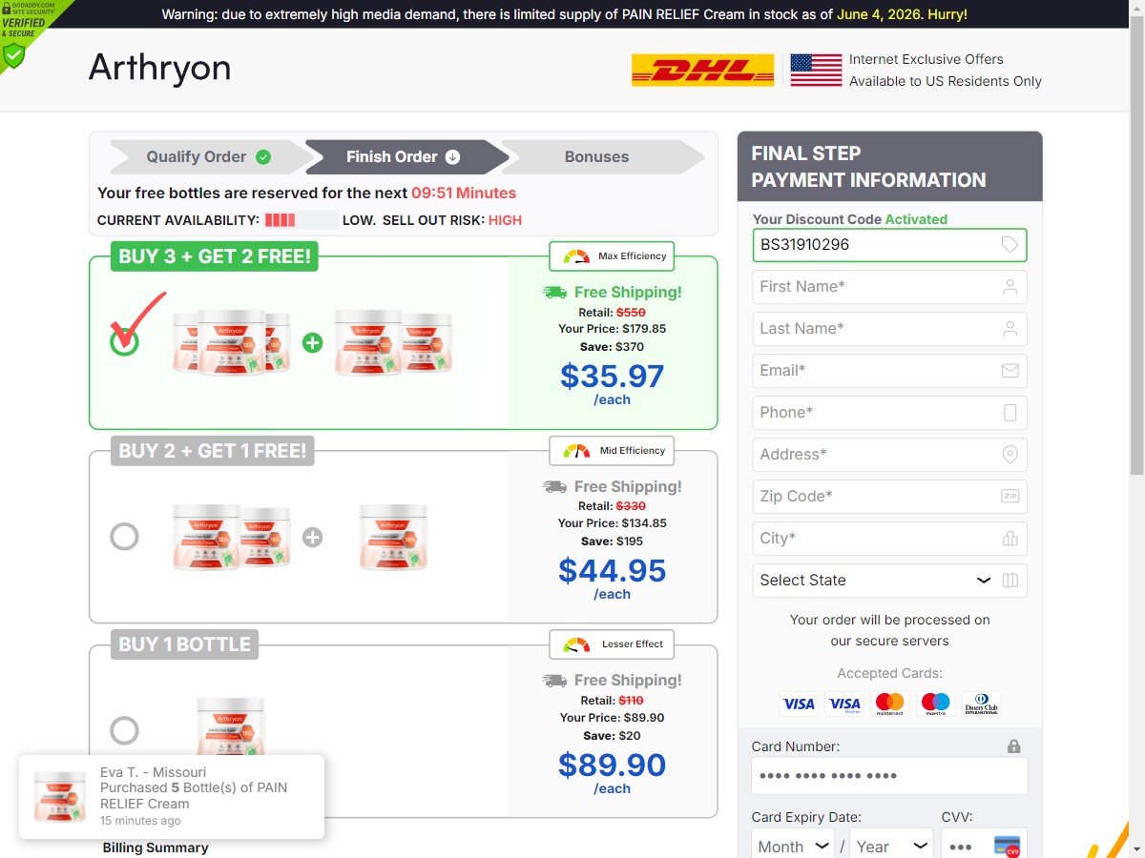Viewport: 1145px width, 858px height.
Task: Select the Buy 1 Bottle radio button
Action: [x=124, y=731]
